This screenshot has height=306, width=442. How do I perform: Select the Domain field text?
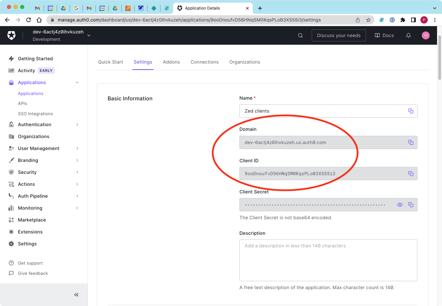[285, 142]
